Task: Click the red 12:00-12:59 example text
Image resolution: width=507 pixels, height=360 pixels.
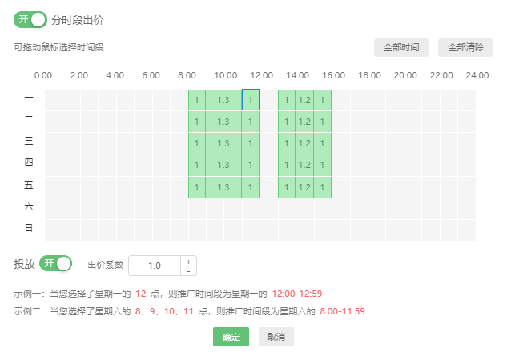Action: click(297, 294)
